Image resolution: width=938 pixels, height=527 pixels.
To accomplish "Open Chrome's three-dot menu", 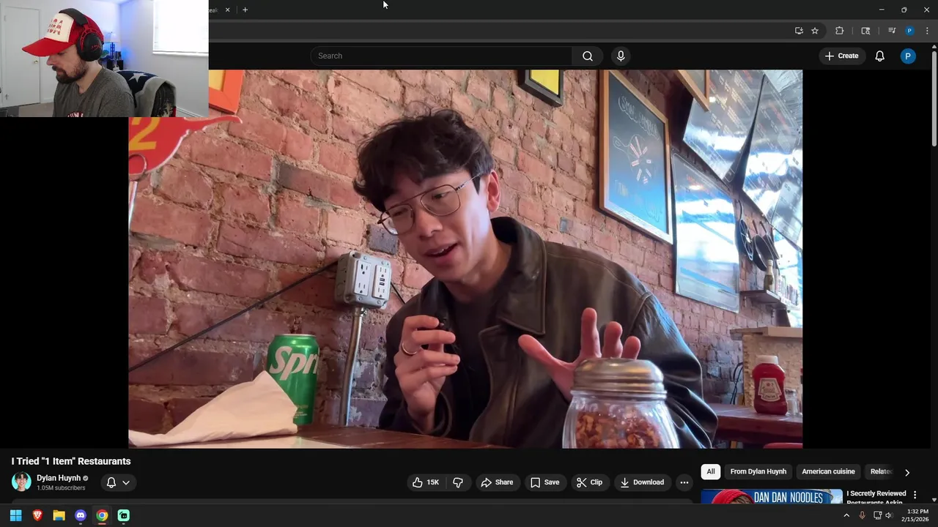I will 927,31.
